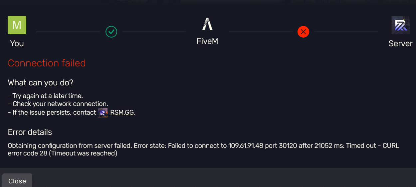Image resolution: width=416 pixels, height=187 pixels.
Task: Click the connector line between FiveM and the red X
Action: click(x=261, y=32)
